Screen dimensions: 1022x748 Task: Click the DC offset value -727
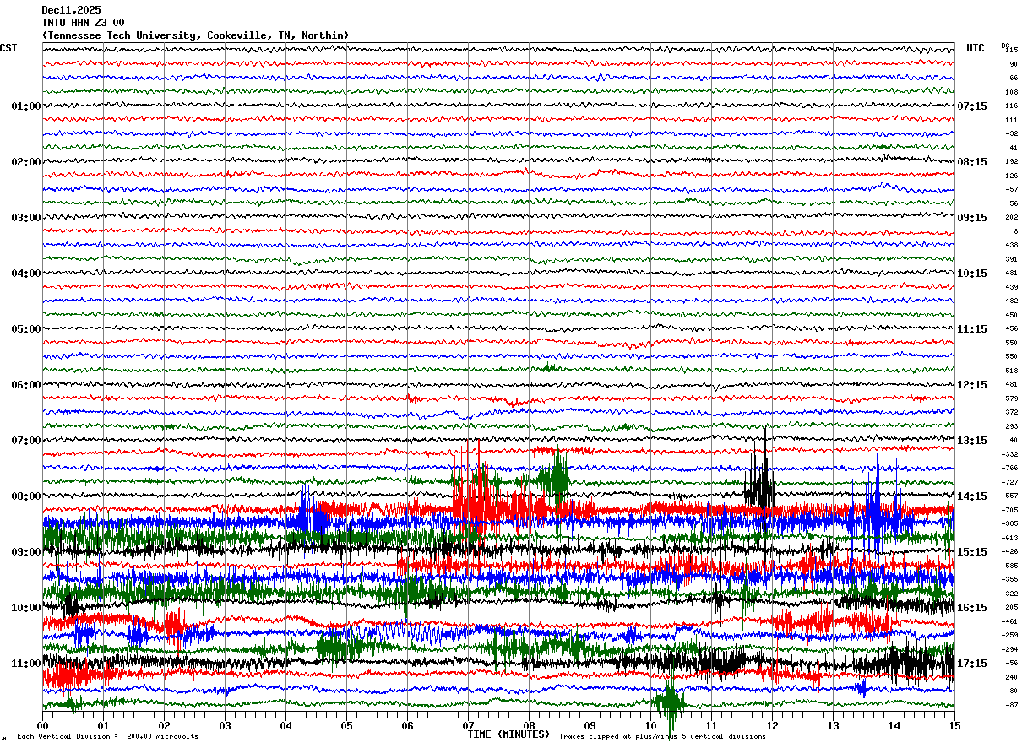click(1010, 482)
